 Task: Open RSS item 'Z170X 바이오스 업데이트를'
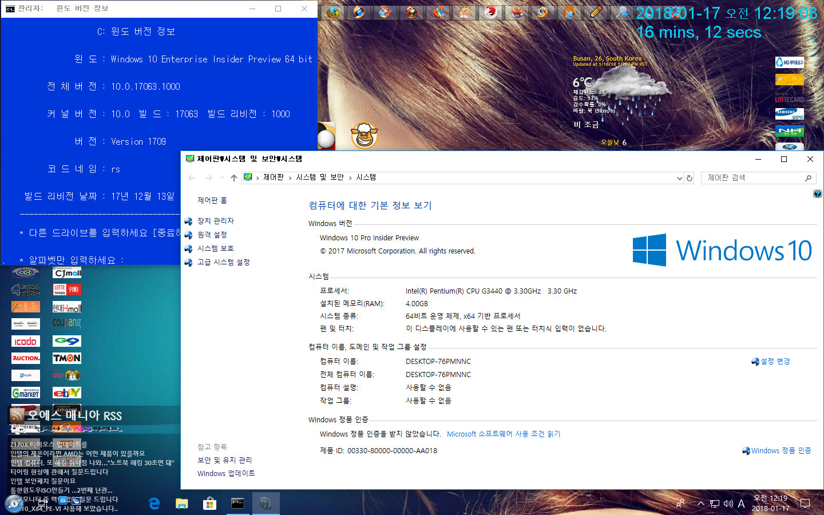49,444
